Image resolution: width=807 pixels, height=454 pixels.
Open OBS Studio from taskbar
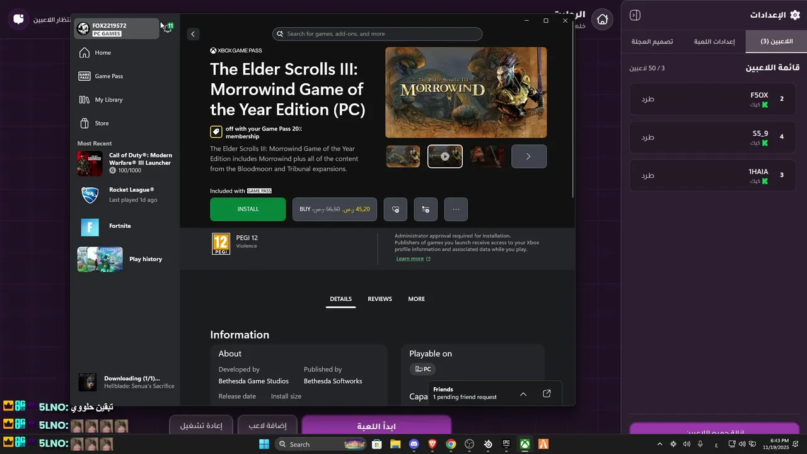(x=469, y=444)
